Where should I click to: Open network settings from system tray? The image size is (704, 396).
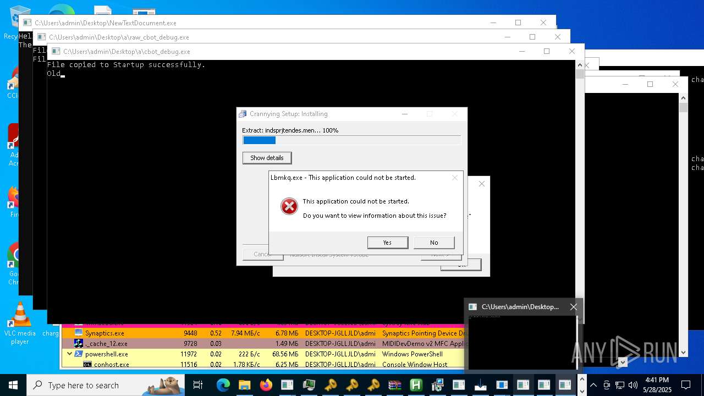coord(620,385)
